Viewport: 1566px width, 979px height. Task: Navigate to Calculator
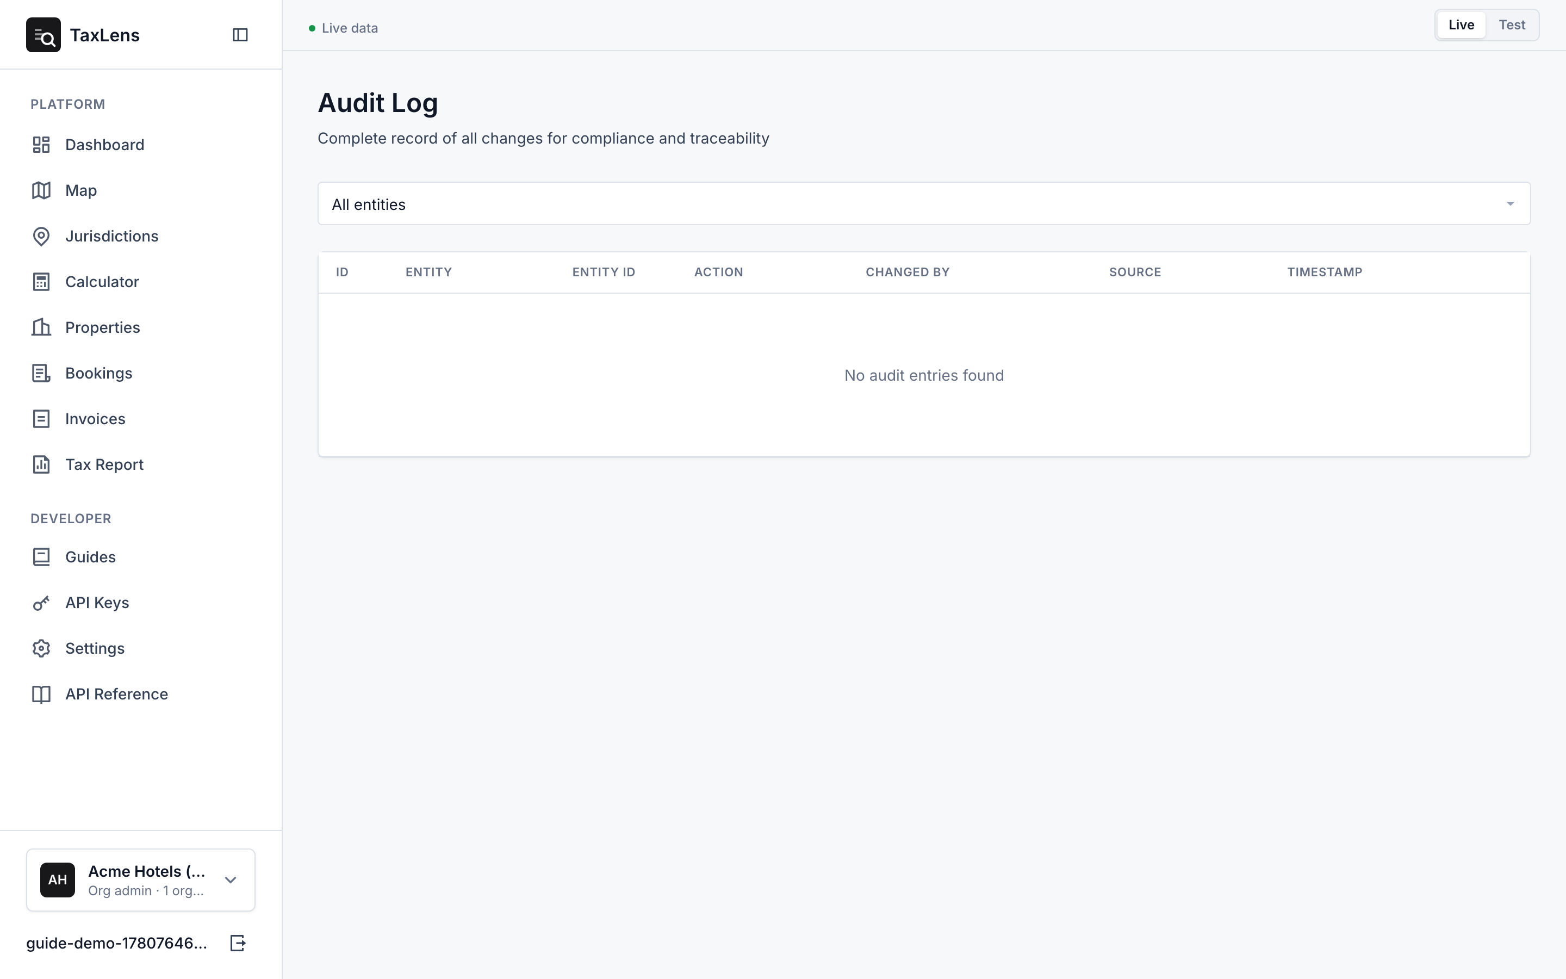coord(140,282)
